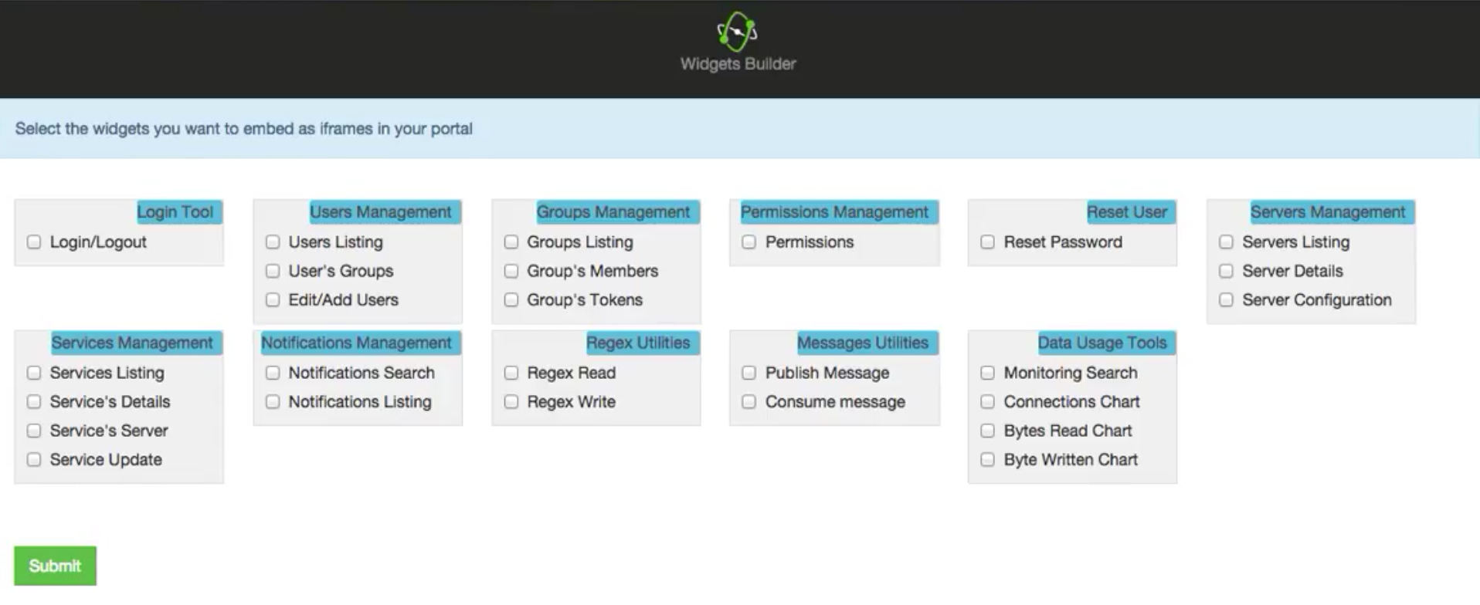The height and width of the screenshot is (605, 1480).
Task: Click the green Submit button
Action: click(55, 566)
